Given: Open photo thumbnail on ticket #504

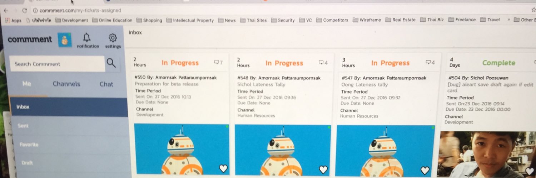Looking at the screenshot, I should (488, 155).
